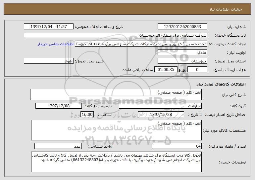
Task: Click the price validity date 1397/12/28
Action: 161,115
